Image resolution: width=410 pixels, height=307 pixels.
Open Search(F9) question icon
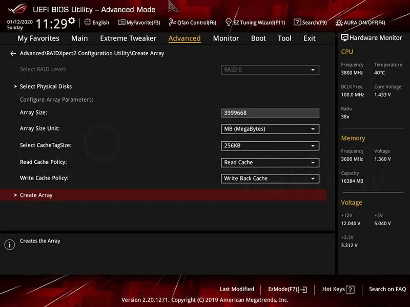(297, 22)
